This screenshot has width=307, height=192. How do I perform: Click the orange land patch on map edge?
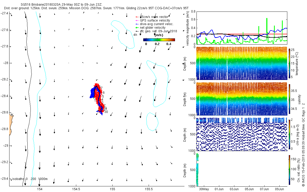tap(11, 125)
